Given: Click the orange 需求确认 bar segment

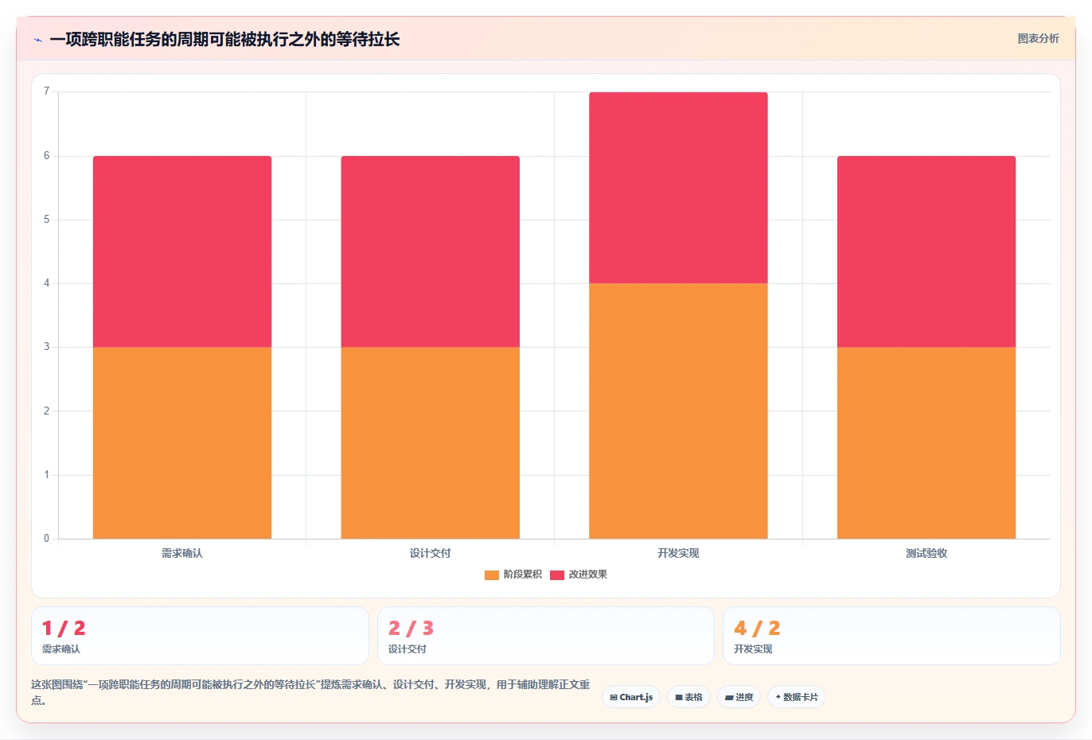Looking at the screenshot, I should pyautogui.click(x=182, y=443).
